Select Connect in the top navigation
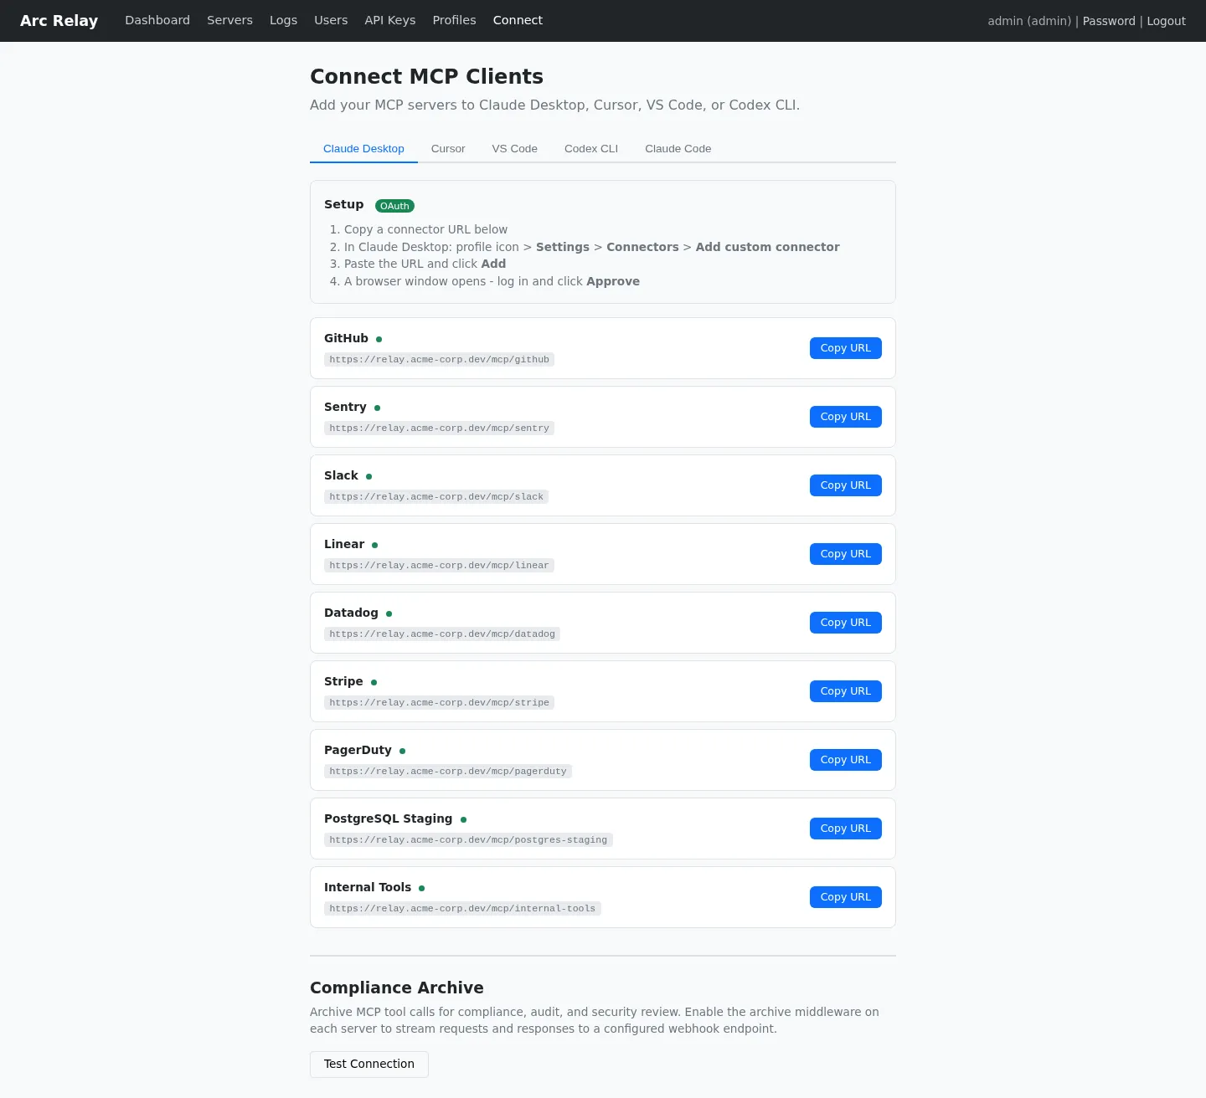1206x1098 pixels. coord(518,20)
